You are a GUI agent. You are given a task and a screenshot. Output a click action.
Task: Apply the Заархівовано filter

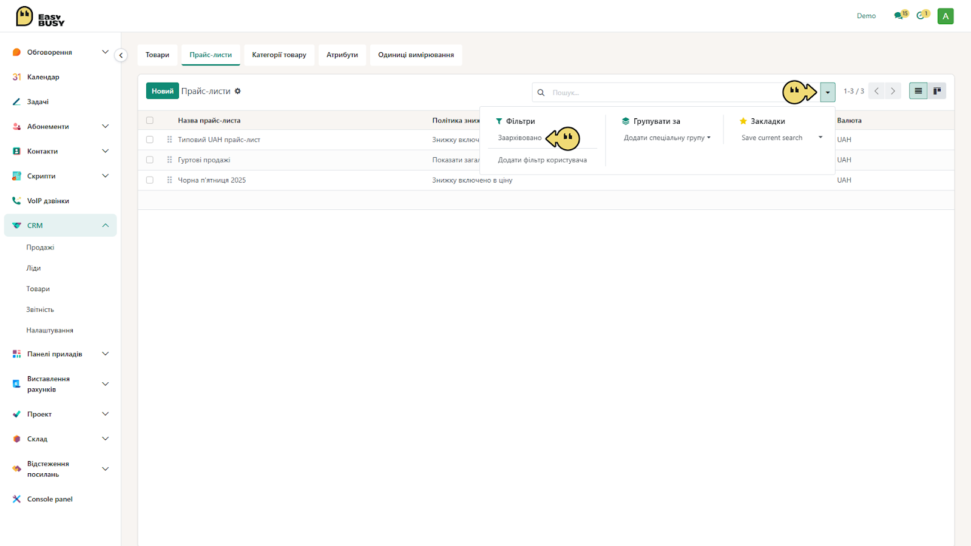(519, 138)
